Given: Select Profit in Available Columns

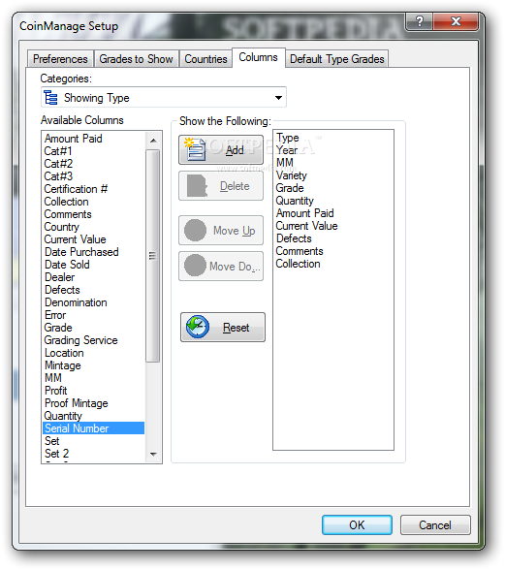Looking at the screenshot, I should [94, 391].
